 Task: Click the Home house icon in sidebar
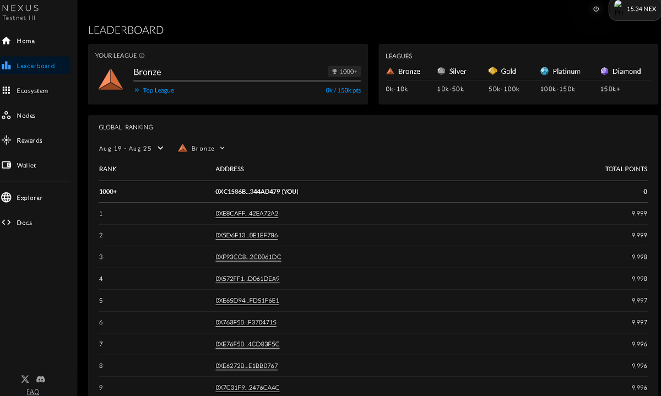click(x=7, y=41)
